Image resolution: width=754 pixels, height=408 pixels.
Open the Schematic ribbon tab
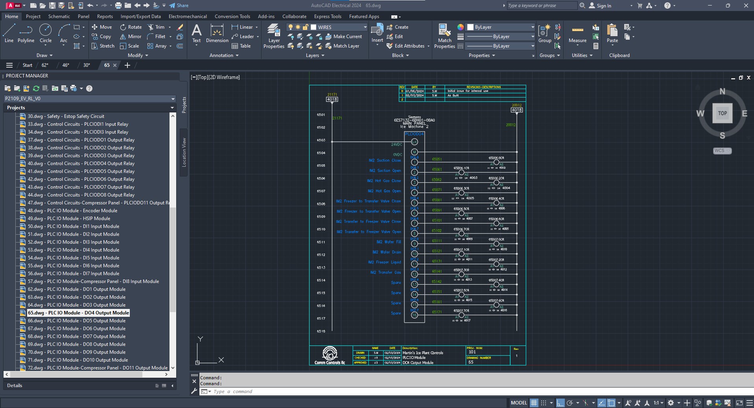pos(59,17)
